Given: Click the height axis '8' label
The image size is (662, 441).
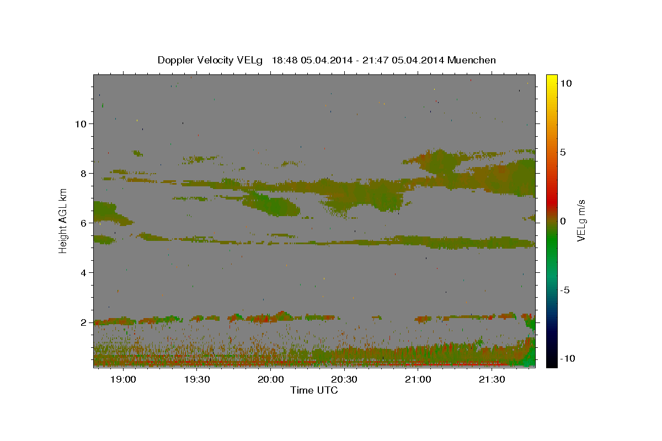Looking at the screenshot, I should coord(84,174).
